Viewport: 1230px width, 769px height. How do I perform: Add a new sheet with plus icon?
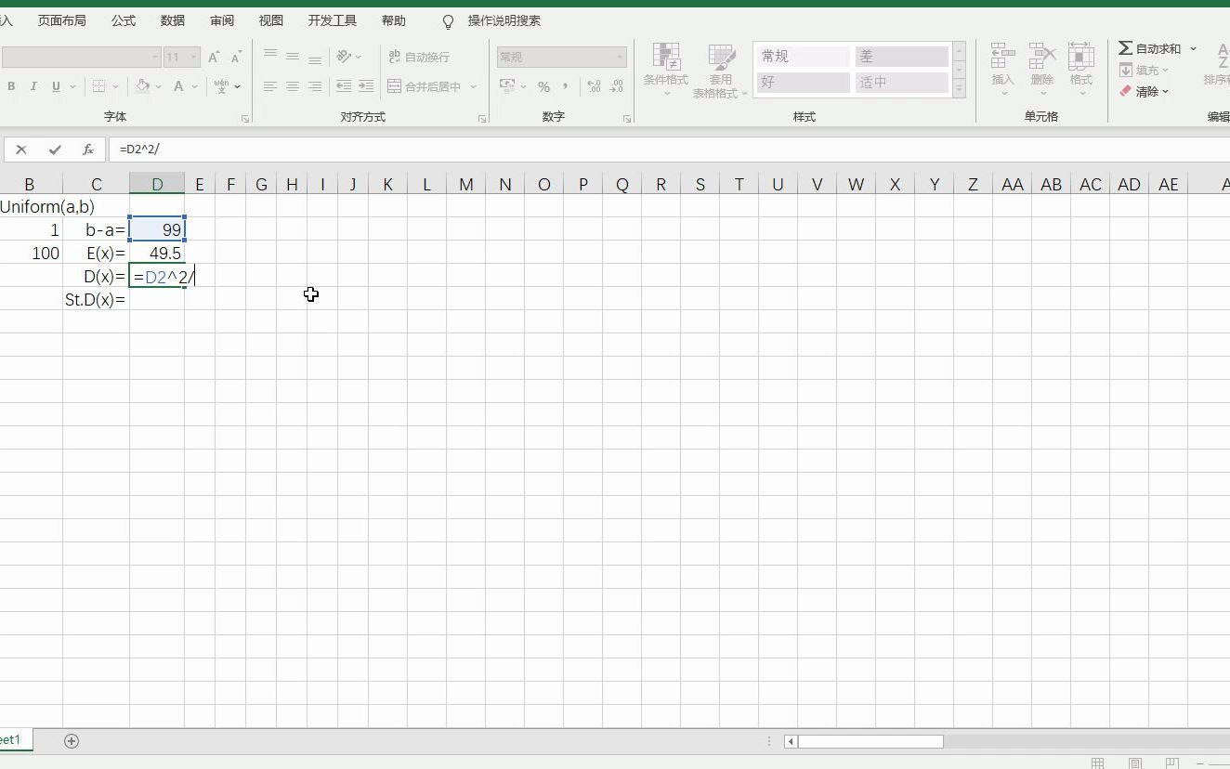coord(72,740)
